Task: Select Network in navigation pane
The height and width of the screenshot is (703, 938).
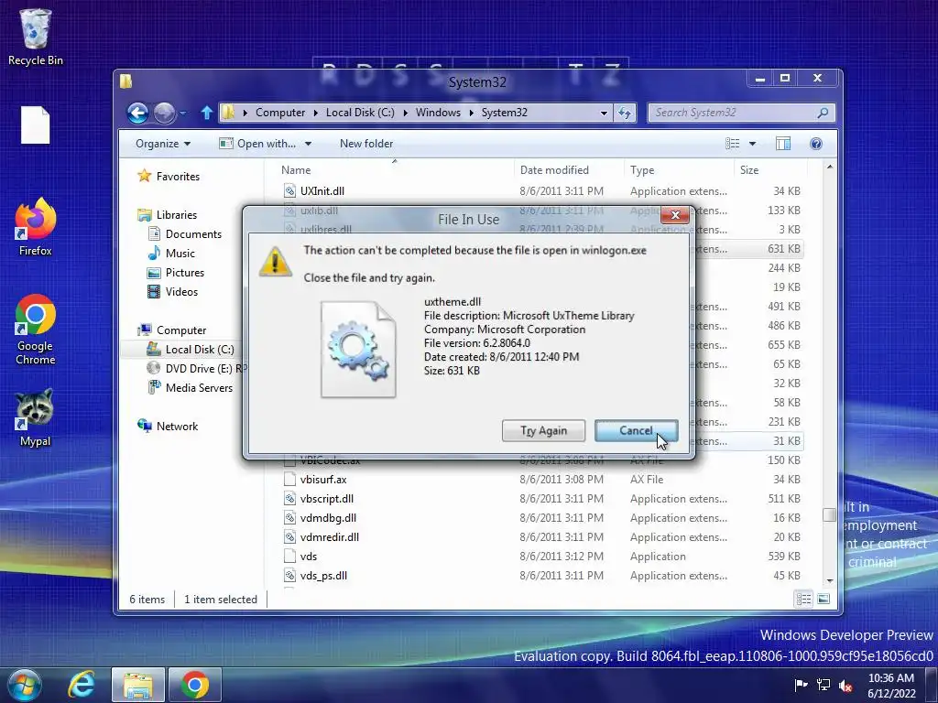Action: tap(169, 426)
